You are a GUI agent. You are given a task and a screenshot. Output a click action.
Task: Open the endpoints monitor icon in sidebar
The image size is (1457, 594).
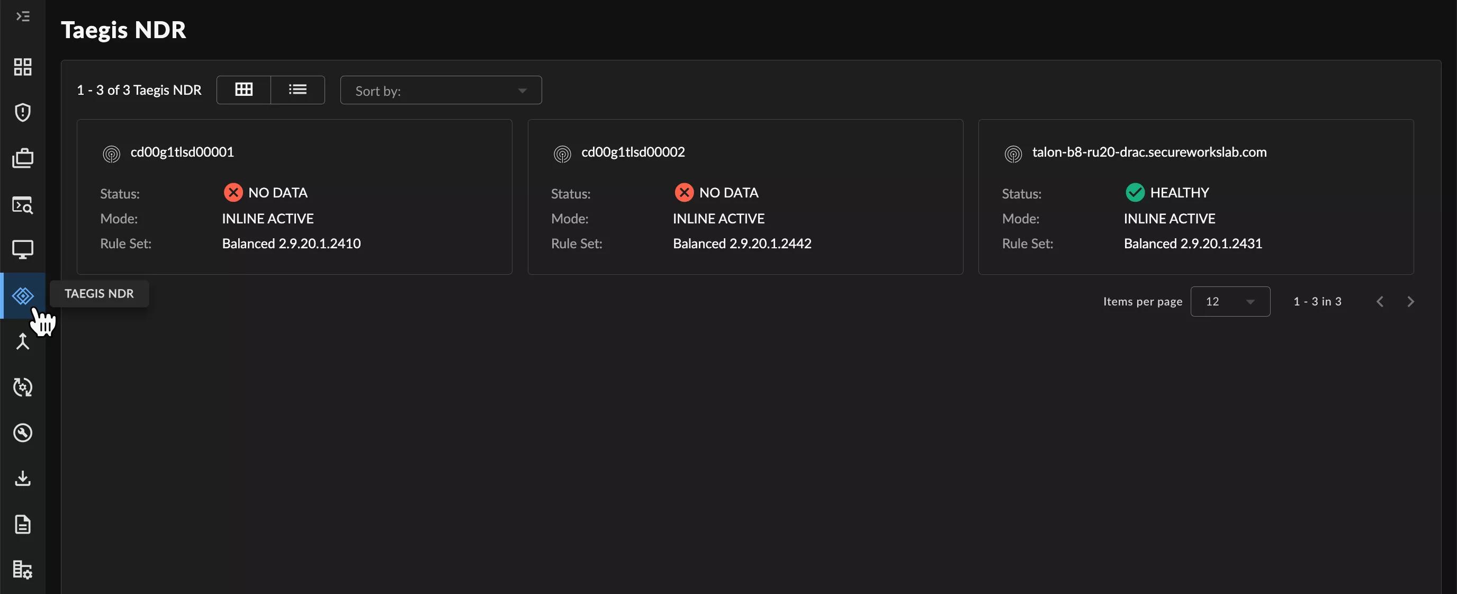coord(23,249)
